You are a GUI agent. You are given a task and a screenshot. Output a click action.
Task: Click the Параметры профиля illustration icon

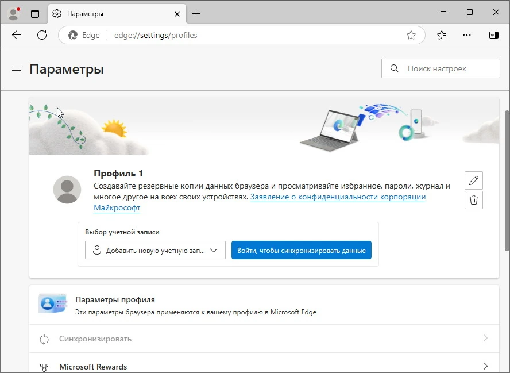(53, 303)
